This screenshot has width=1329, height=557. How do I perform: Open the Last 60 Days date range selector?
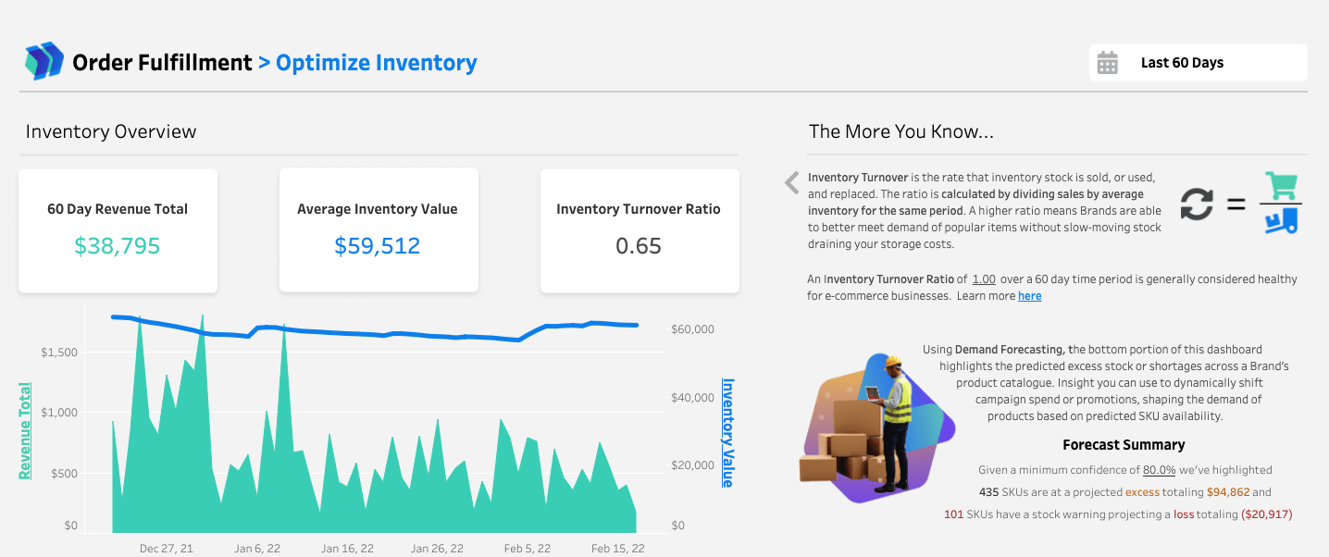1197,62
